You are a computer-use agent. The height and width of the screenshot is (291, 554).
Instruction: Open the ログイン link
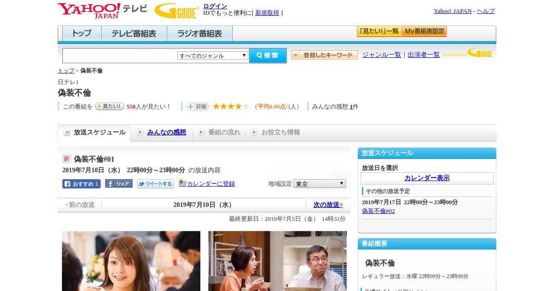click(x=215, y=6)
